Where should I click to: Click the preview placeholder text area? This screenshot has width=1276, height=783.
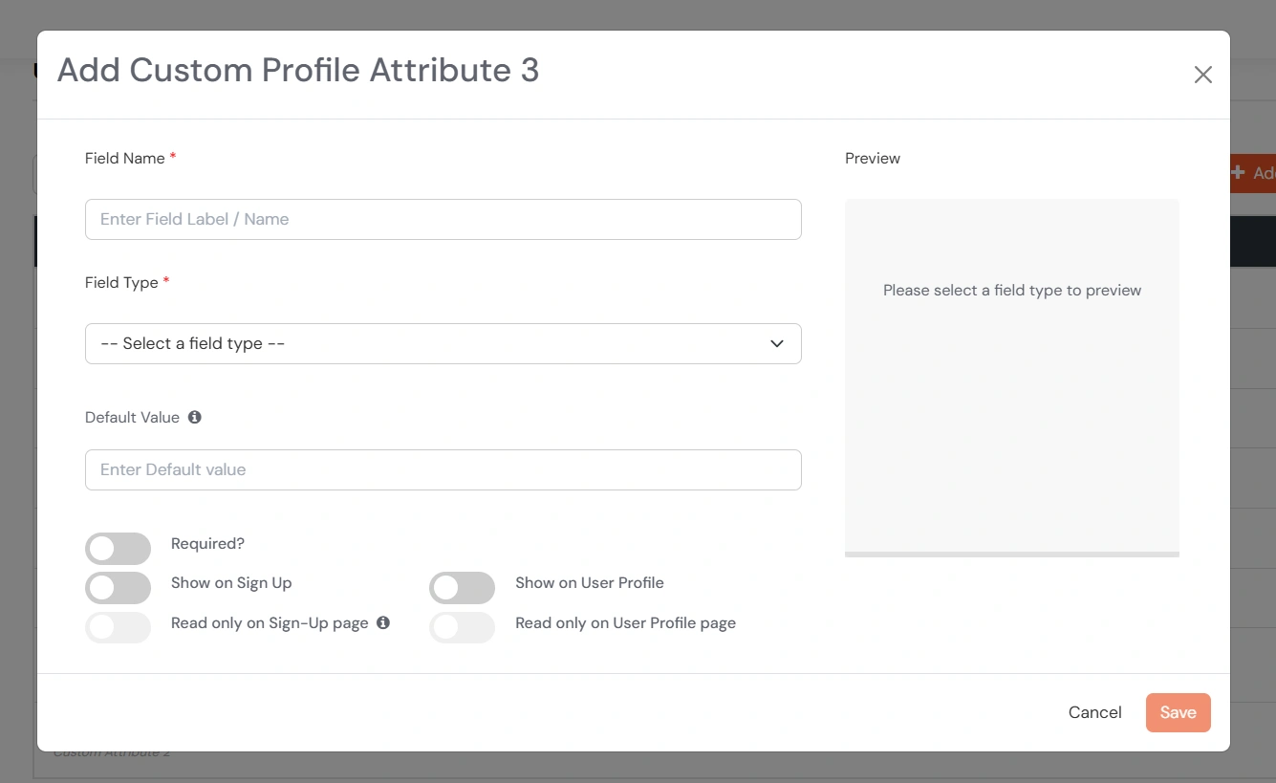point(1011,290)
